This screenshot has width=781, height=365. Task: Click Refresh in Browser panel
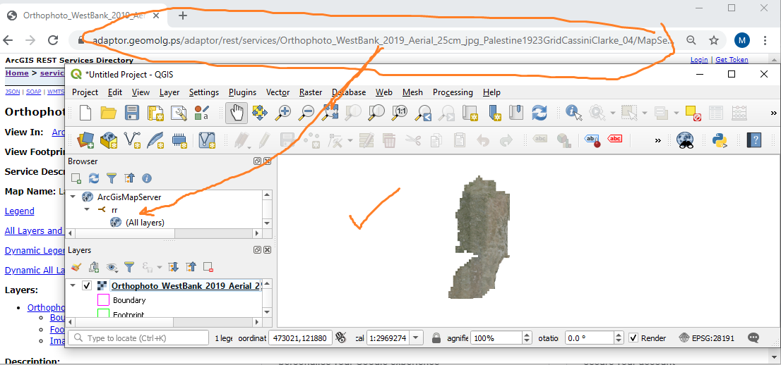coord(94,178)
